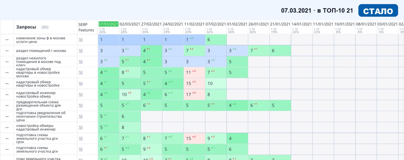Viewport: 404px width, 160px height.
Task: Click cell 4 for 'подготовка схемы дги срок' under 01/02/2021
Action: [237, 138]
